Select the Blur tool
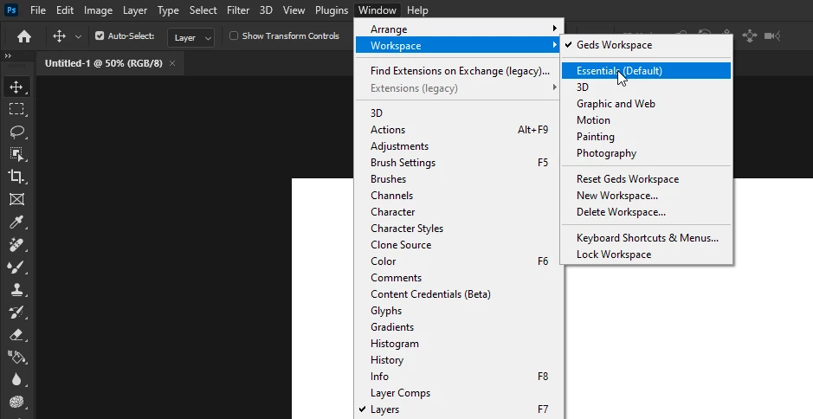The height and width of the screenshot is (419, 813). [16, 379]
